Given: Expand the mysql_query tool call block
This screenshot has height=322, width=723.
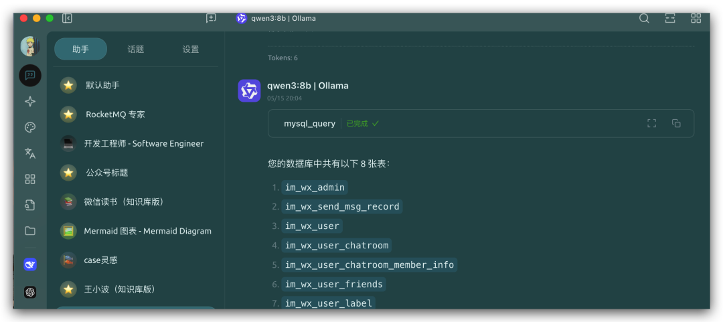Looking at the screenshot, I should click(481, 123).
